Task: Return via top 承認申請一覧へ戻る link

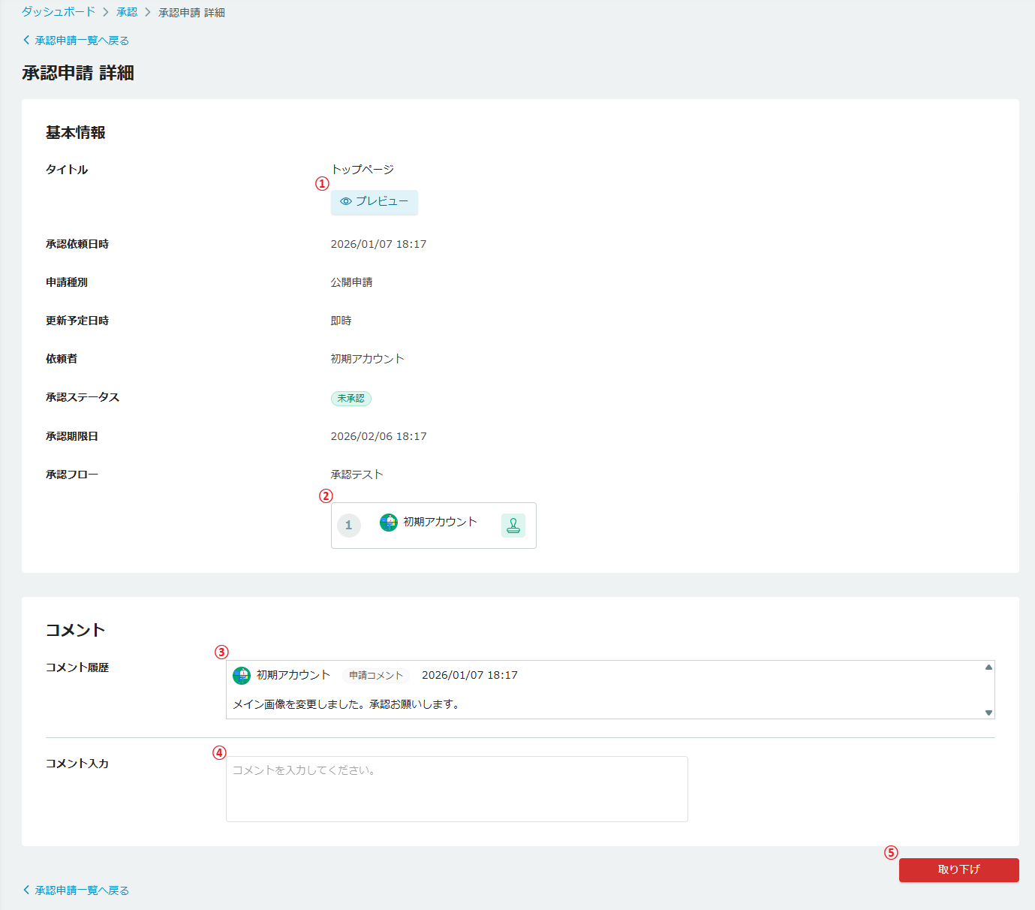Action: click(x=82, y=41)
